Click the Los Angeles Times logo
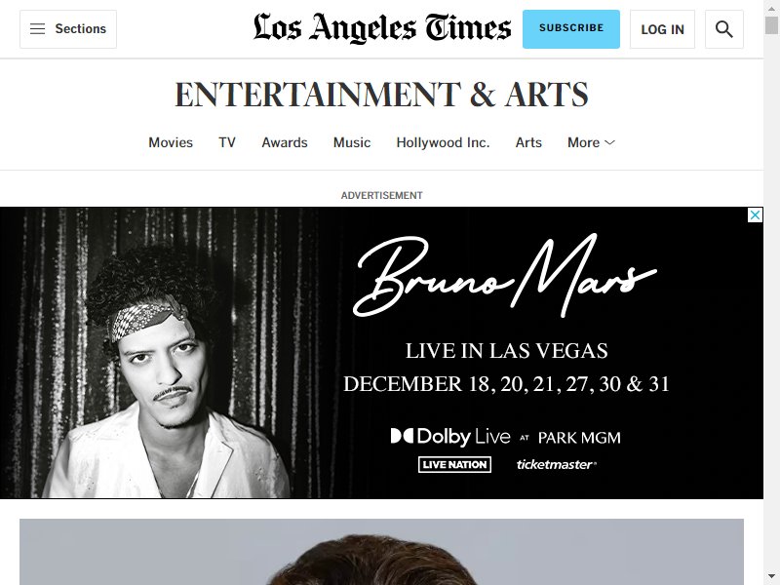Viewport: 780px width, 585px height. click(x=382, y=28)
